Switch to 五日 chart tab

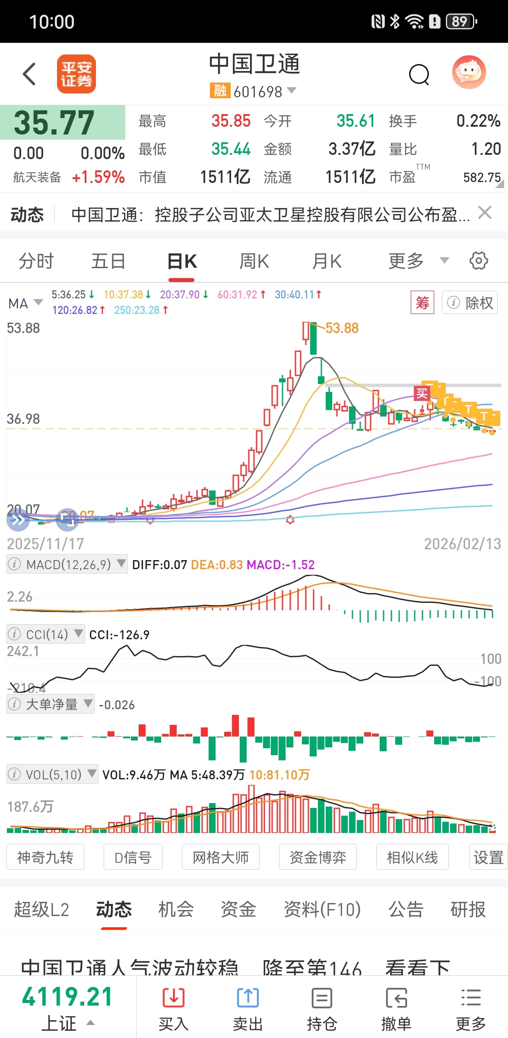(108, 261)
